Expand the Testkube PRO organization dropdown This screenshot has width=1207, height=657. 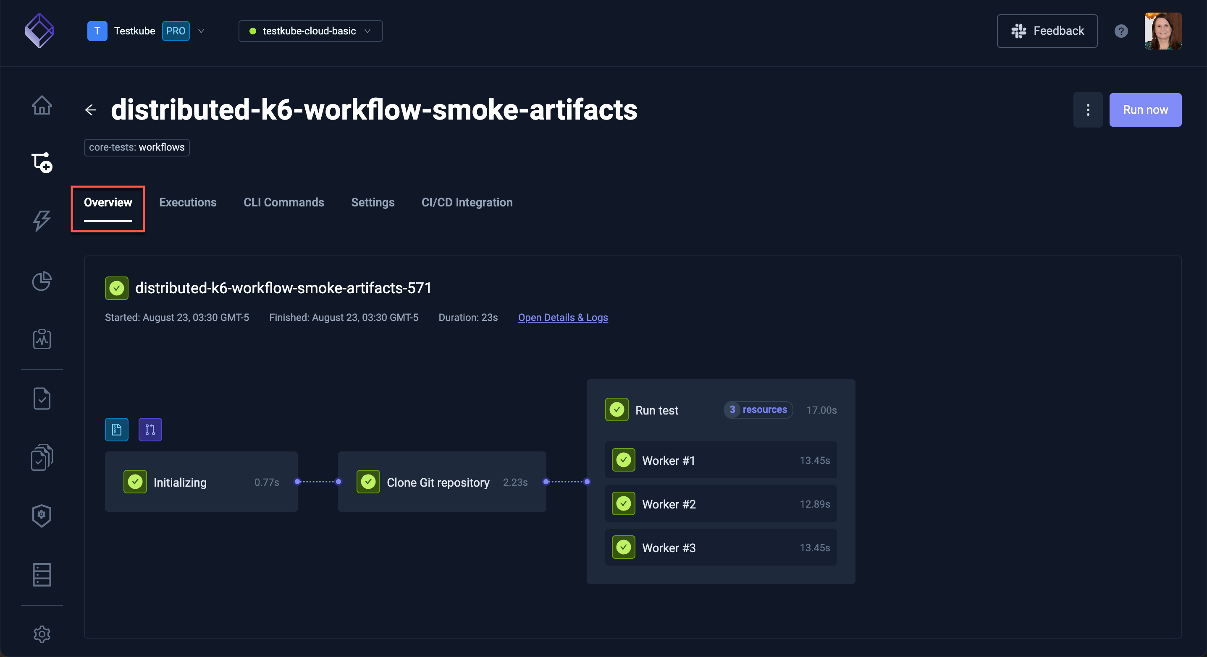point(201,31)
